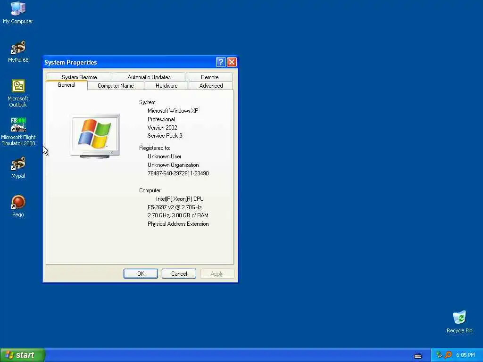Click the 'Physical Address Extension' text
The image size is (483, 362).
coord(178,224)
